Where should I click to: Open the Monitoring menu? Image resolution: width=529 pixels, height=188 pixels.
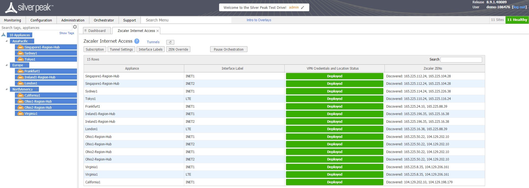12,20
